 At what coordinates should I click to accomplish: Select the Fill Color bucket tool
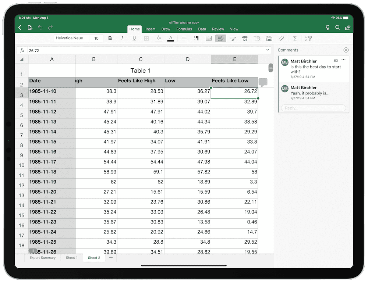pos(159,38)
